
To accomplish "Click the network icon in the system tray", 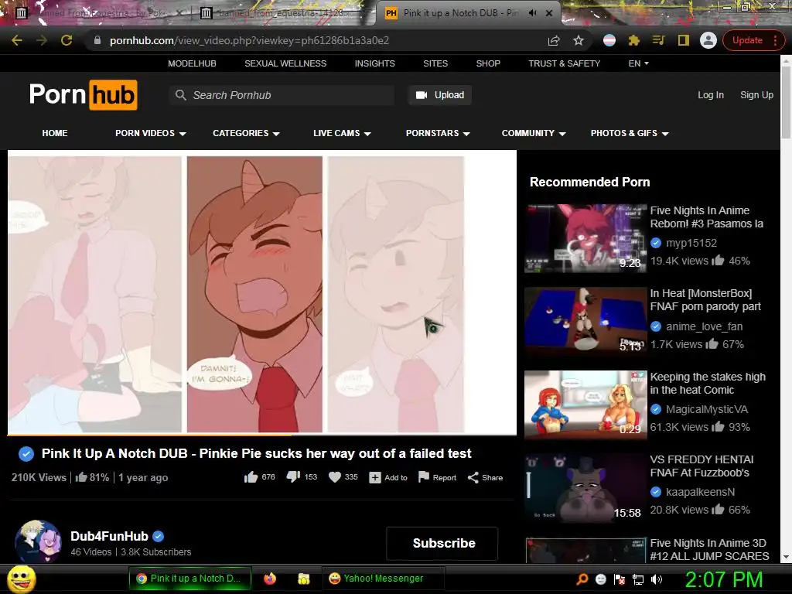I will 638,579.
